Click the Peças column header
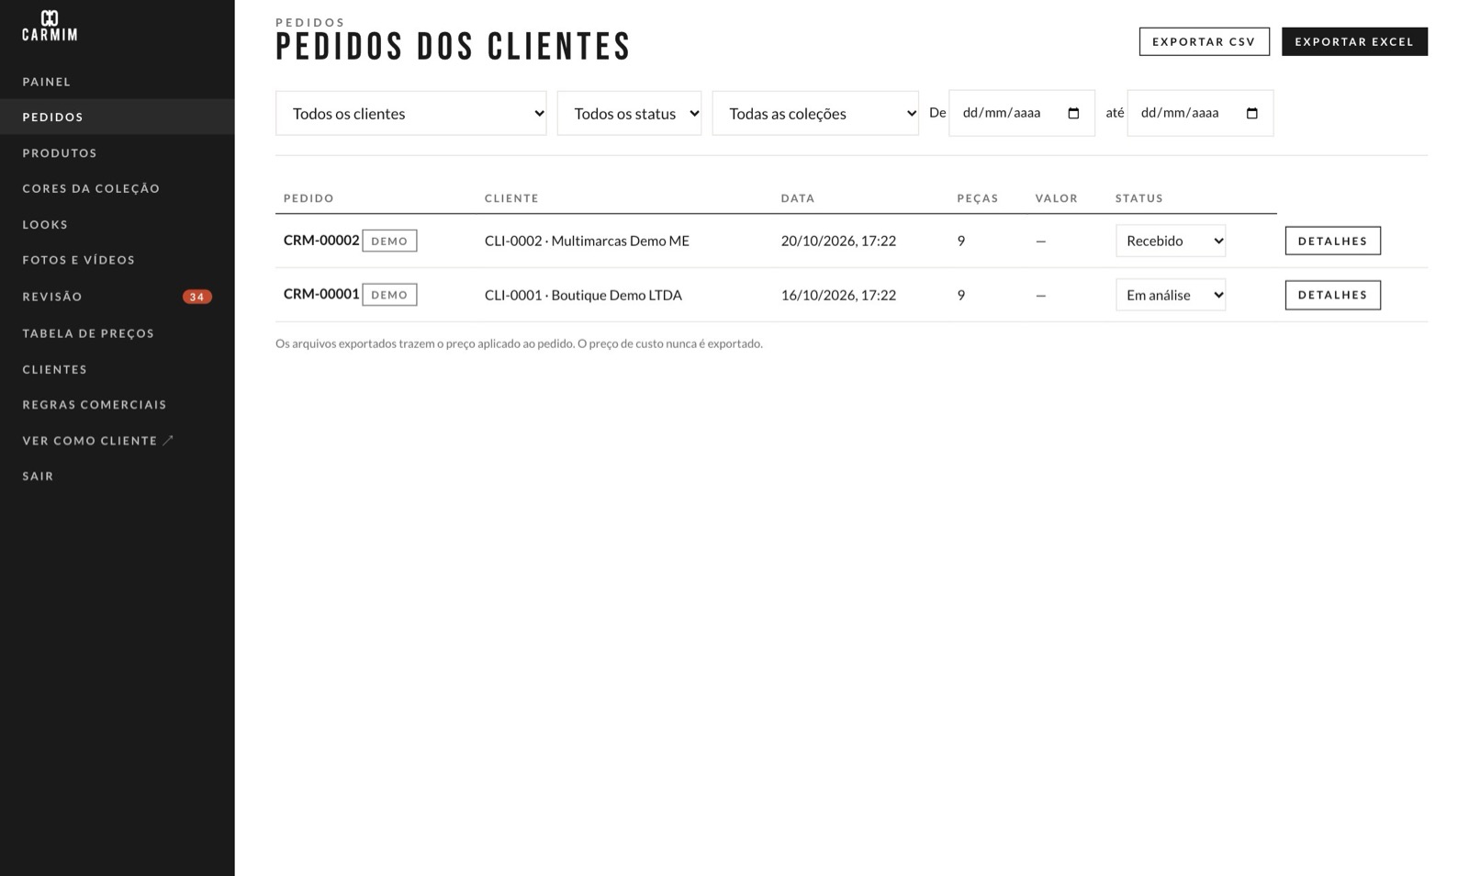The width and height of the screenshot is (1469, 876). [977, 198]
